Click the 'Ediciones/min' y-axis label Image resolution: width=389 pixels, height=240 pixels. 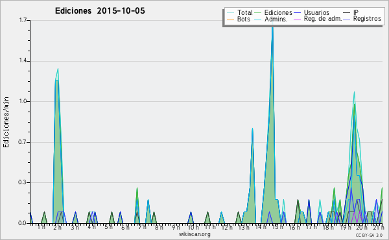pos(6,122)
